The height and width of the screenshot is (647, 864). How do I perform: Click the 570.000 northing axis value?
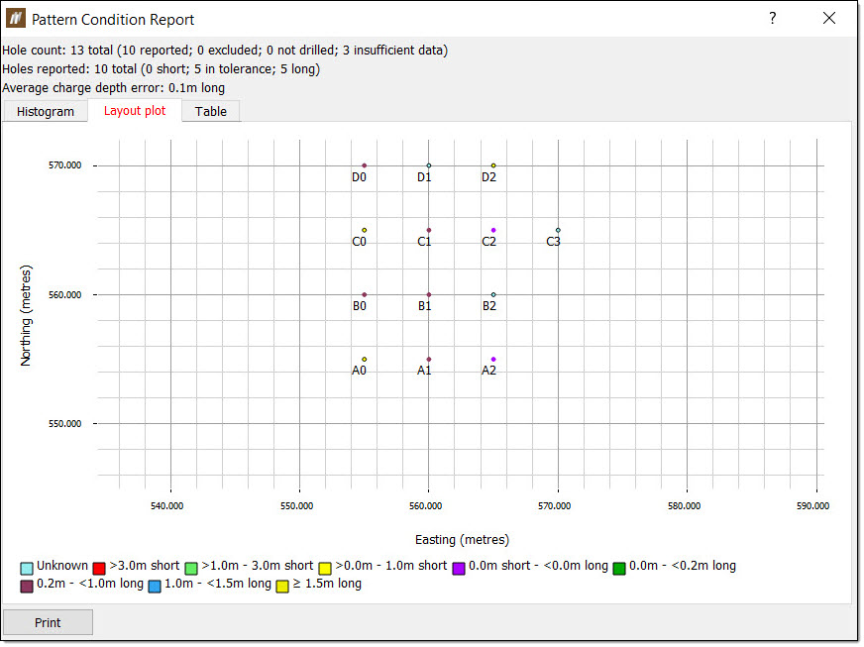(x=65, y=165)
